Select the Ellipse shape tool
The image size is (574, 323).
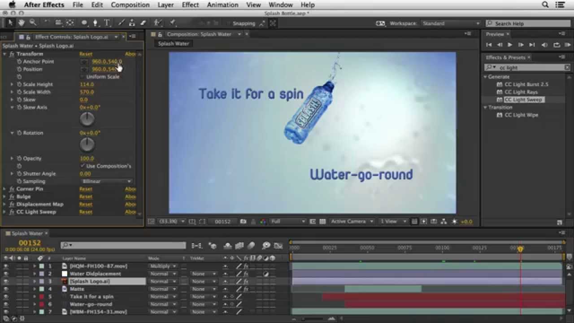click(x=84, y=23)
